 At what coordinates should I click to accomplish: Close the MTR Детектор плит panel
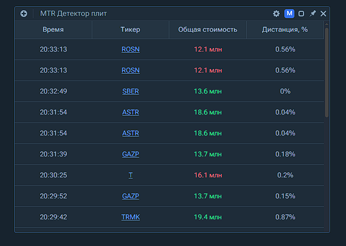coord(323,14)
